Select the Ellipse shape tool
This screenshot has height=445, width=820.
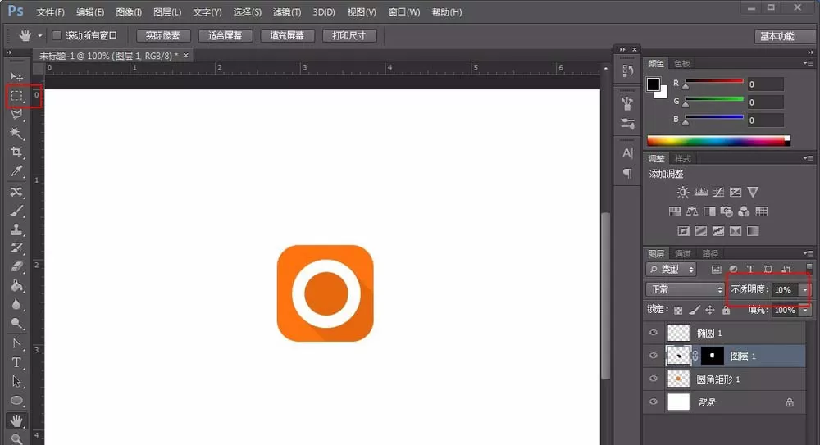(16, 401)
